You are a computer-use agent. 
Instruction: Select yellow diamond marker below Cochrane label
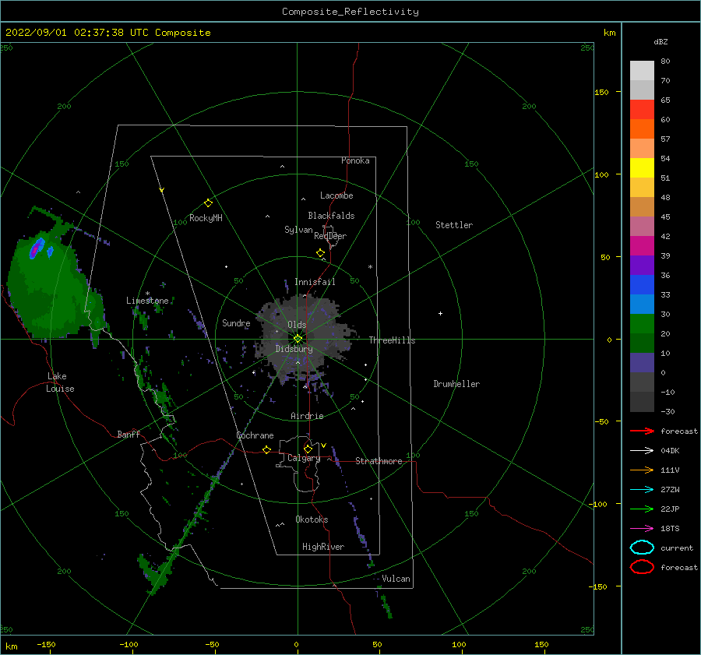point(267,449)
